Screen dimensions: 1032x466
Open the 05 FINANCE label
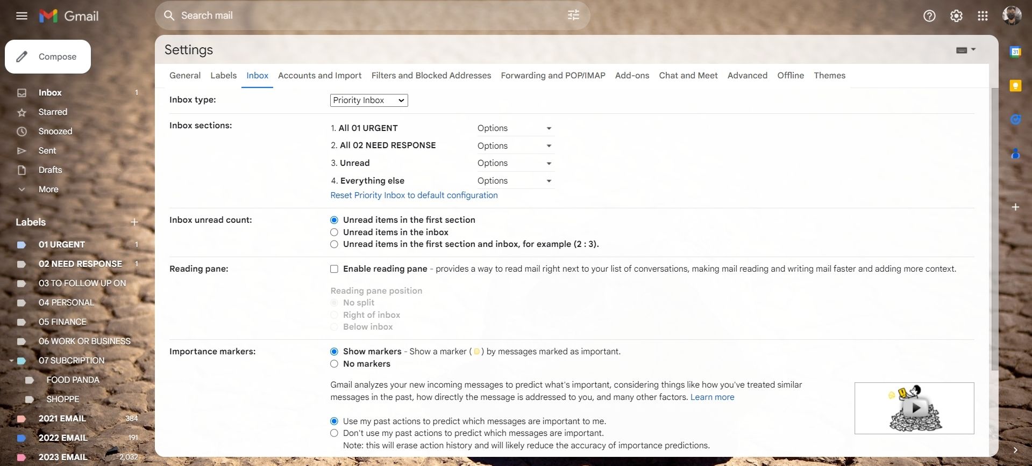(62, 322)
